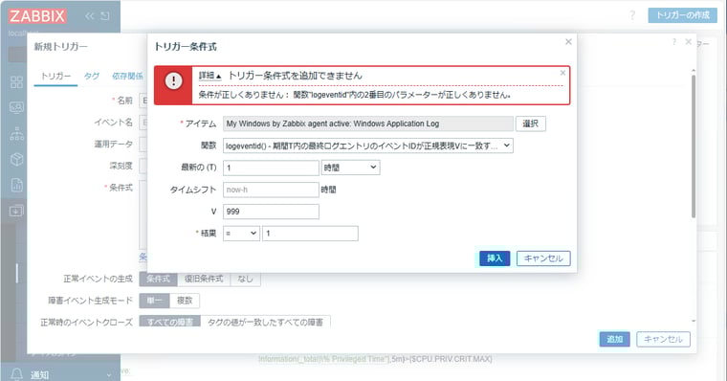Image resolution: width=727 pixels, height=381 pixels.
Task: Select 複数 for 障害イベント生成モード
Action: click(185, 301)
